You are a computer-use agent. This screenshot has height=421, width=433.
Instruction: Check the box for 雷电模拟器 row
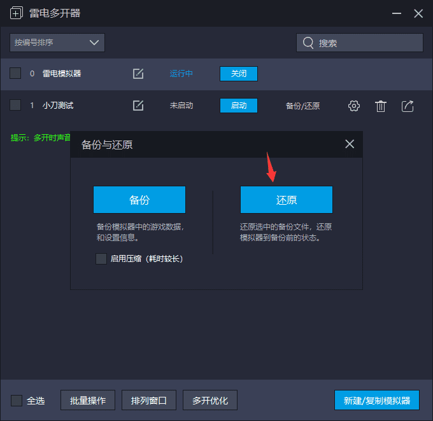click(x=15, y=74)
